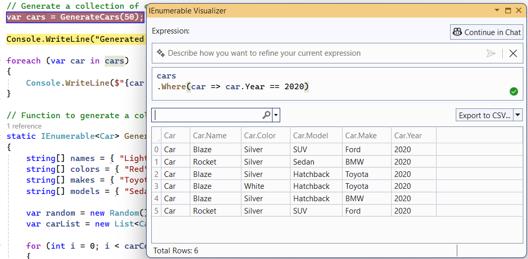Open the search options dropdown arrow
The width and height of the screenshot is (528, 259).
276,115
